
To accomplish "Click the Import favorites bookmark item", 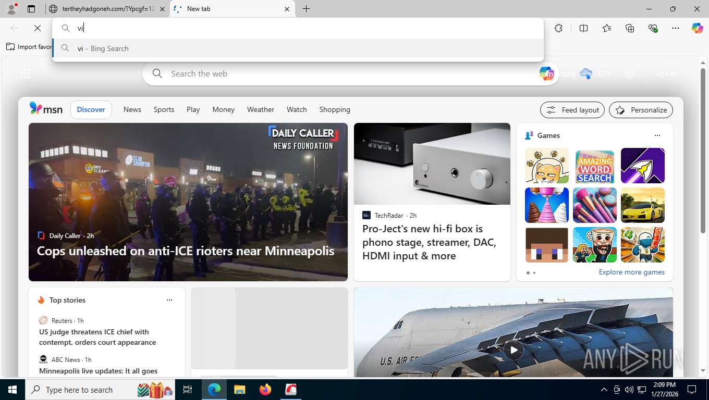I will click(29, 47).
